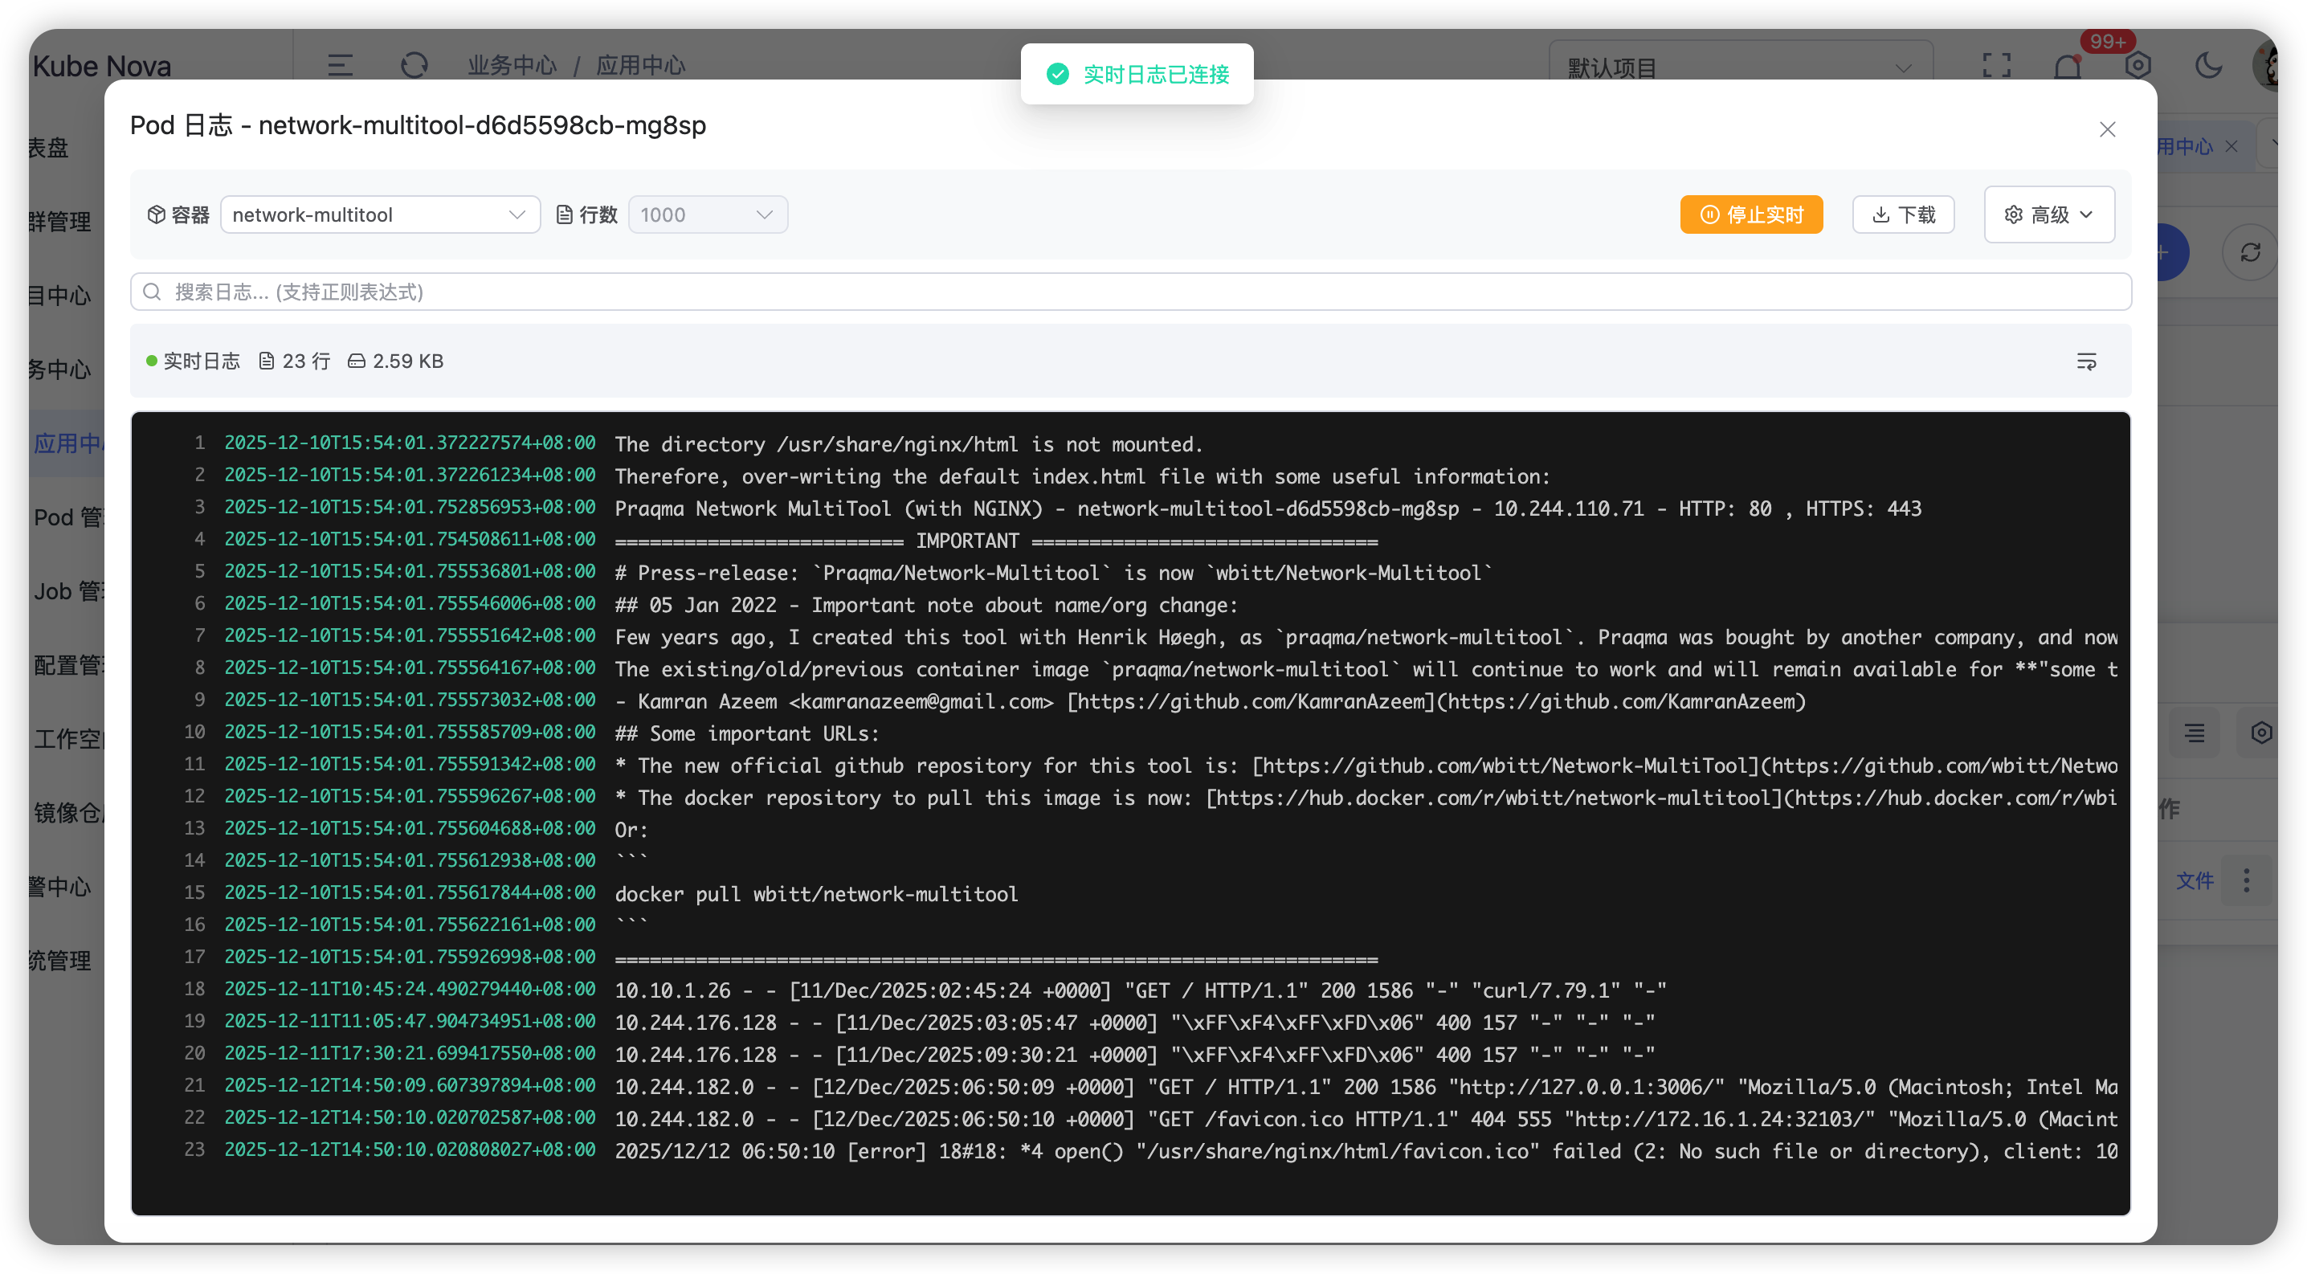Stop the real-time log stream
The width and height of the screenshot is (2307, 1274).
pyautogui.click(x=1751, y=214)
